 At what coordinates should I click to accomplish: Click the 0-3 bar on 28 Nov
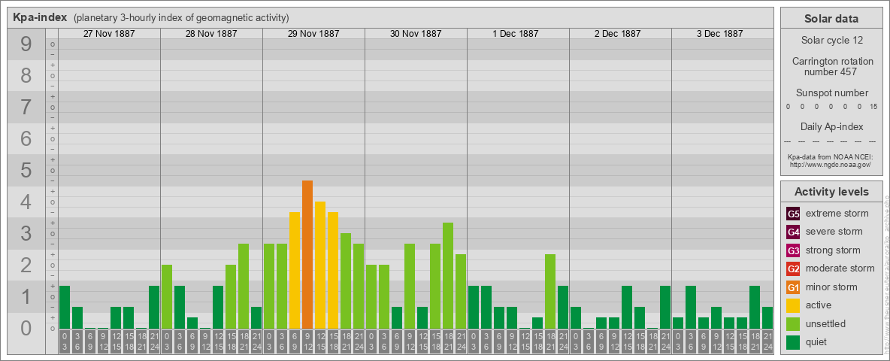point(167,296)
